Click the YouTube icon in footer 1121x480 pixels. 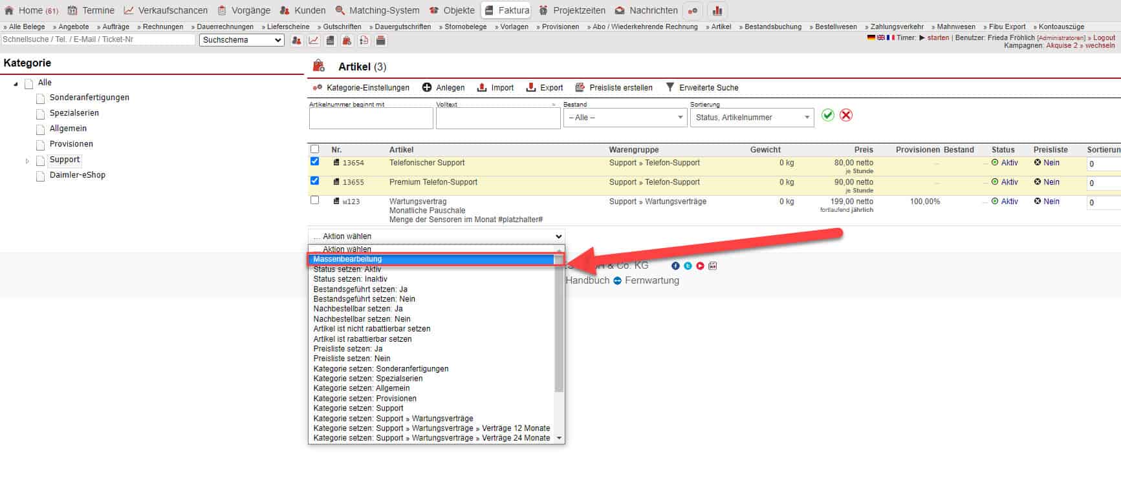(700, 266)
